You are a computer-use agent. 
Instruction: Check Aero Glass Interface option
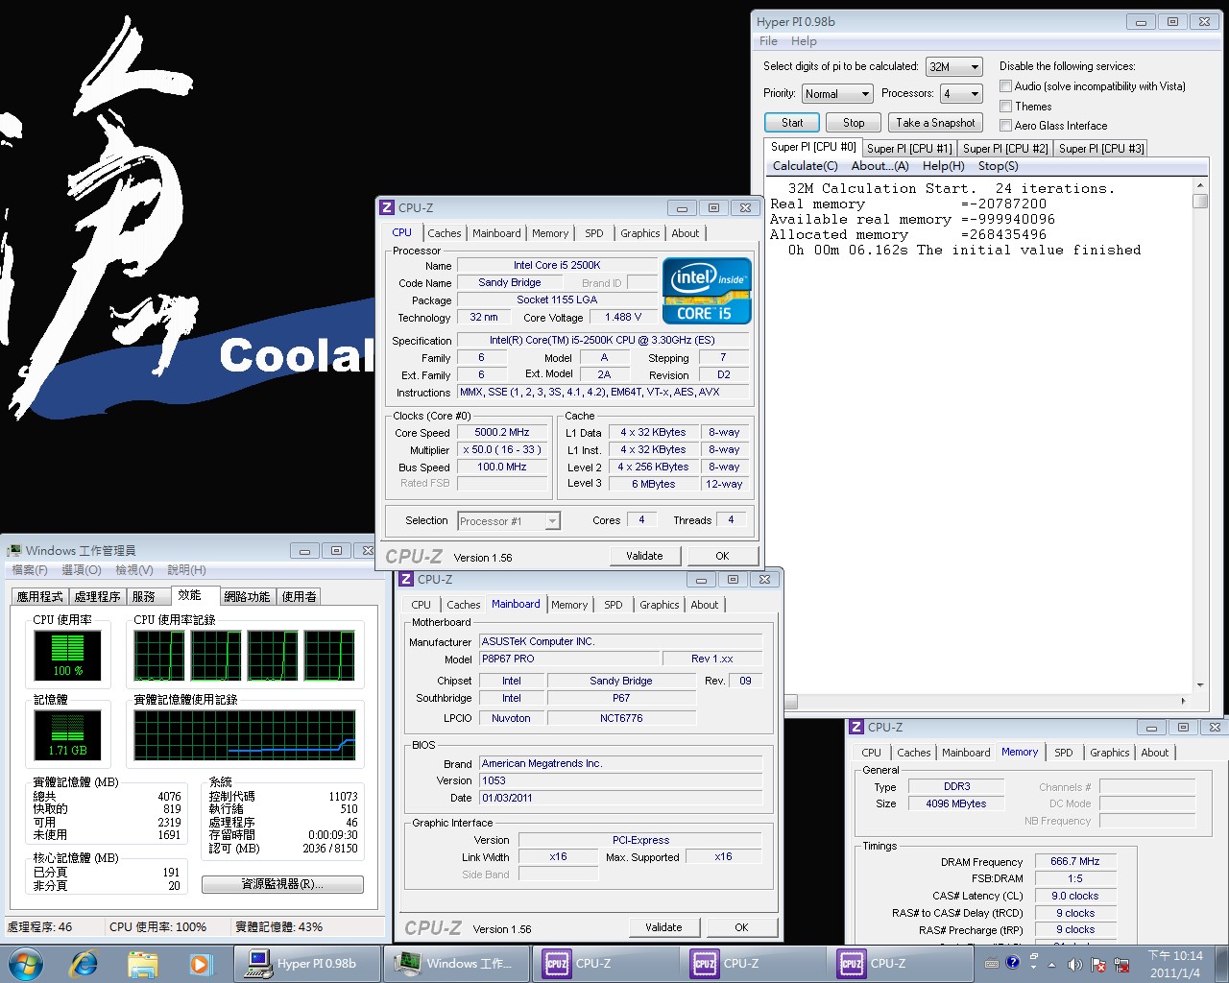[x=1006, y=126]
